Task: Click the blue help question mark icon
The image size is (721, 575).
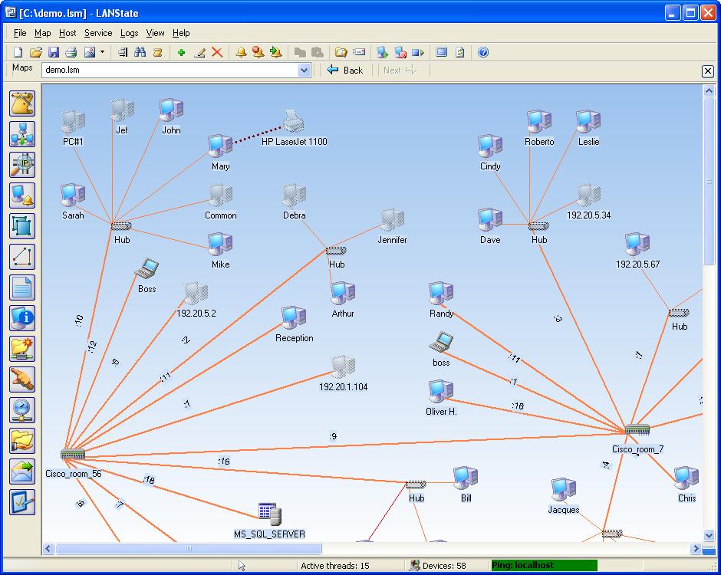Action: coord(483,52)
